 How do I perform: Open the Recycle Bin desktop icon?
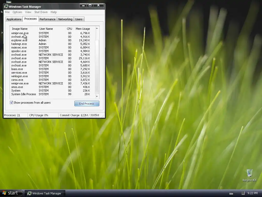point(249,175)
